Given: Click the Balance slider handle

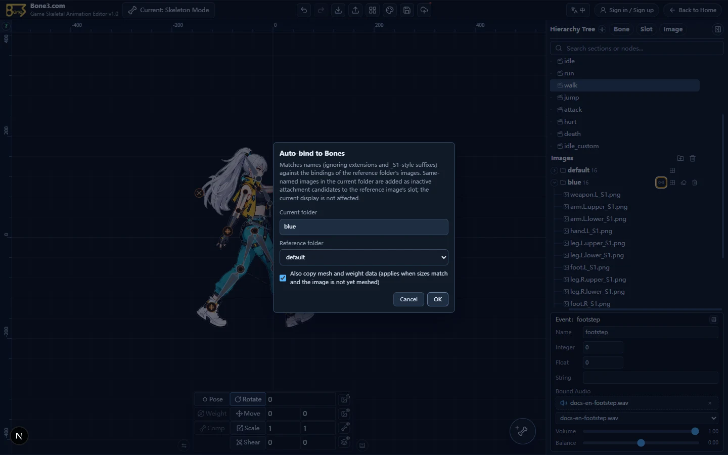Looking at the screenshot, I should (x=641, y=443).
